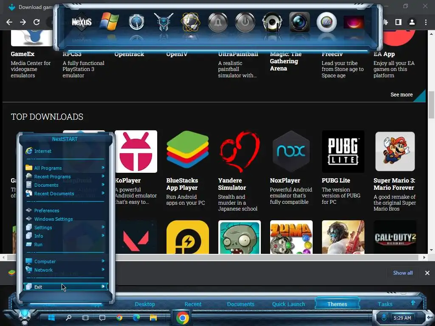This screenshot has width=435, height=326.
Task: Reload the browser page
Action: (x=37, y=22)
